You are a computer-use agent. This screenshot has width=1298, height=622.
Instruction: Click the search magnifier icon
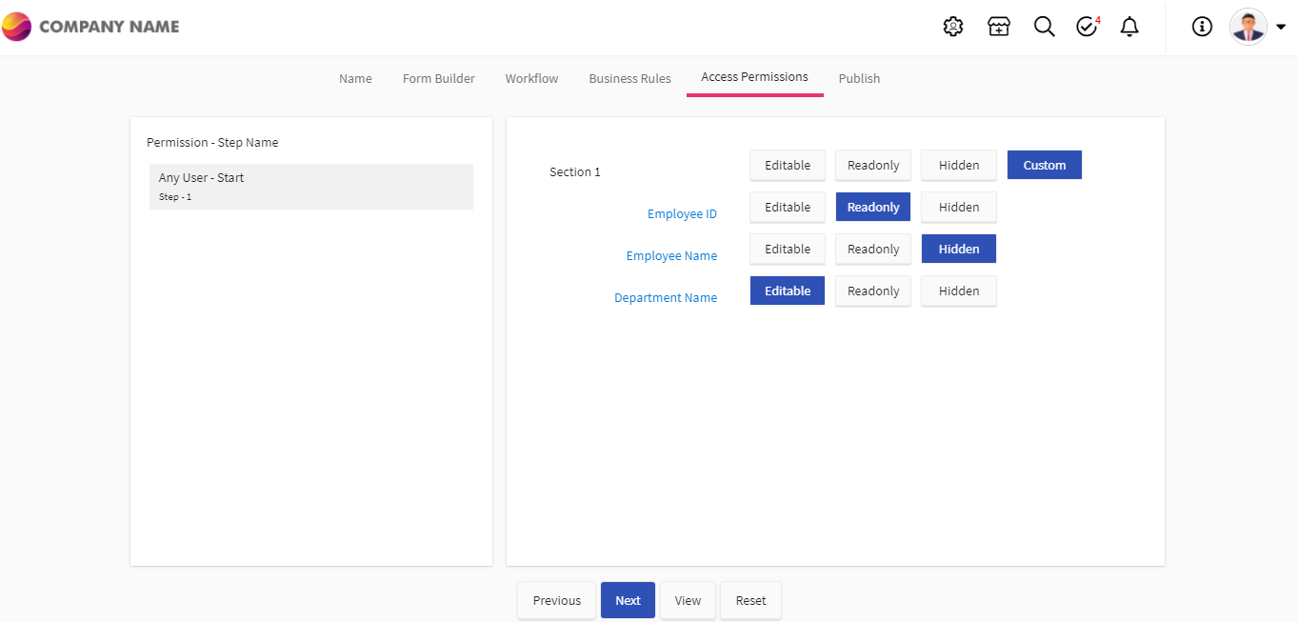click(1044, 27)
